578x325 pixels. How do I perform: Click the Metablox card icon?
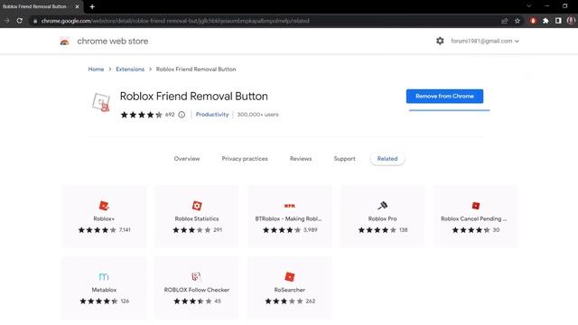coord(104,277)
